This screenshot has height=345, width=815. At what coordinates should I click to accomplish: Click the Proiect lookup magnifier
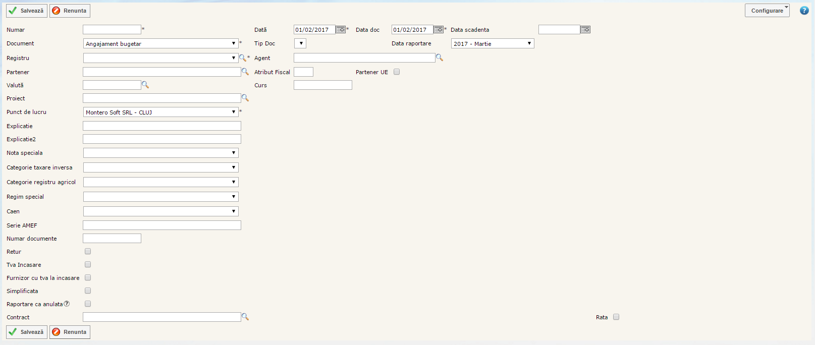point(245,98)
